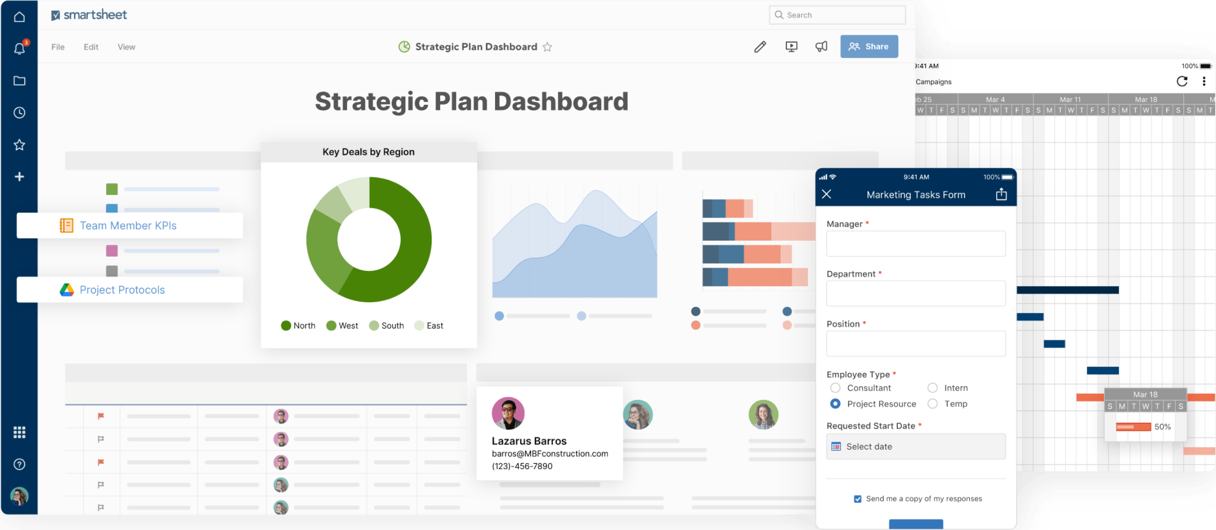Open the three-dot menu in Campaigns

tap(1204, 81)
